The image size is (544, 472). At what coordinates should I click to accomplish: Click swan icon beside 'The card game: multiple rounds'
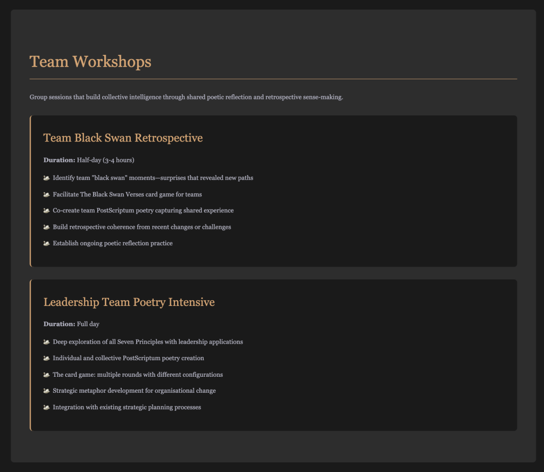pyautogui.click(x=46, y=375)
